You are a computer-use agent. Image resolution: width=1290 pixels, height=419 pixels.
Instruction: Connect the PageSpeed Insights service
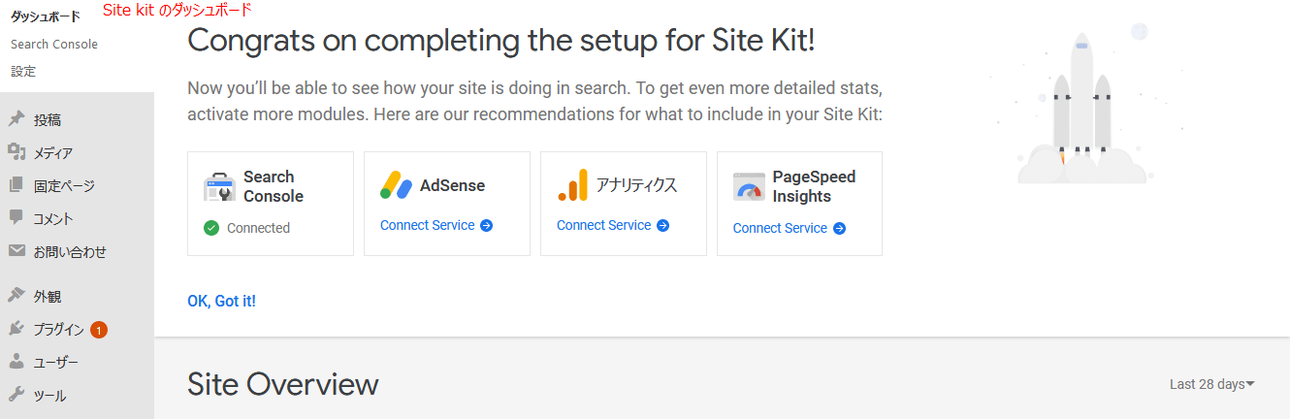pos(790,228)
